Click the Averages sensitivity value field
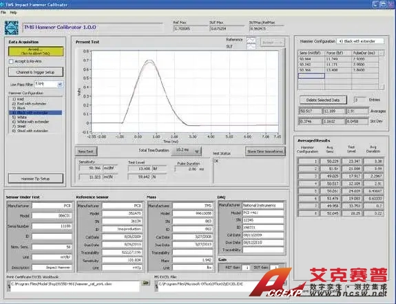396x304 pixels. [310, 111]
